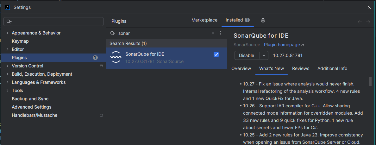Image resolution: width=376 pixels, height=145 pixels.
Task: Open the Disable button dropdown arrow
Action: pyautogui.click(x=264, y=55)
